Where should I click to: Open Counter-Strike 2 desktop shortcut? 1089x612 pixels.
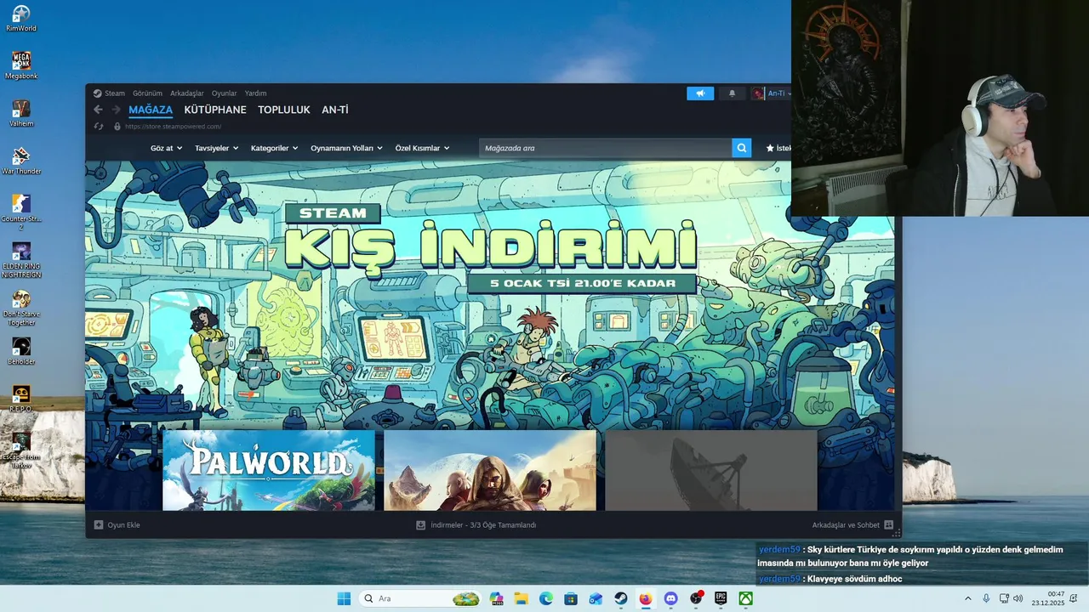click(x=21, y=212)
